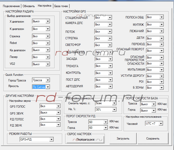Open the МУЛЯЖ dropdown

155,25
